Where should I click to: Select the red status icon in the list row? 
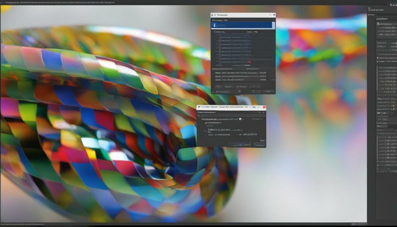click(x=249, y=61)
